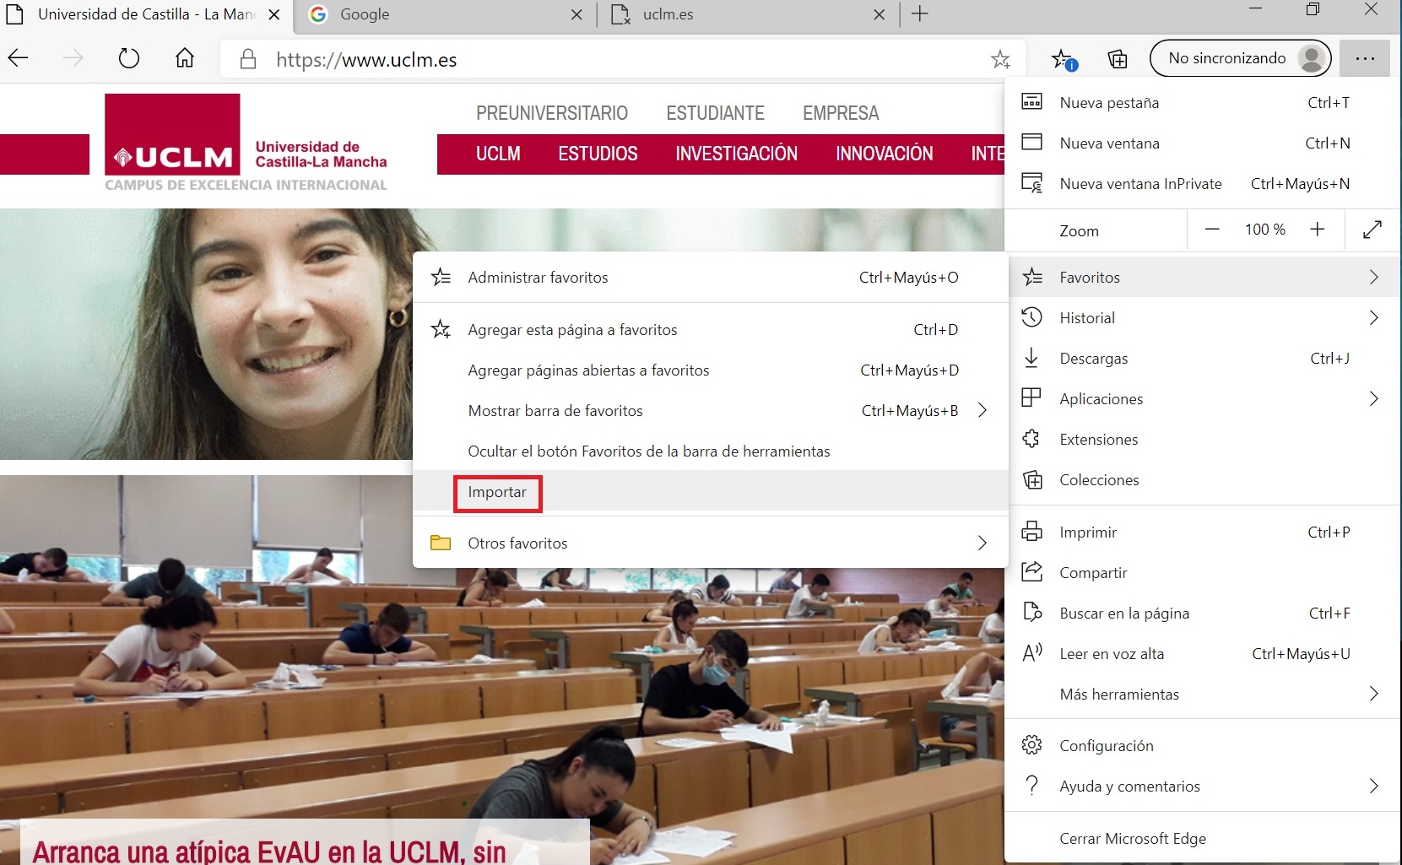
Task: Click the browser refresh icon
Action: pyautogui.click(x=128, y=58)
